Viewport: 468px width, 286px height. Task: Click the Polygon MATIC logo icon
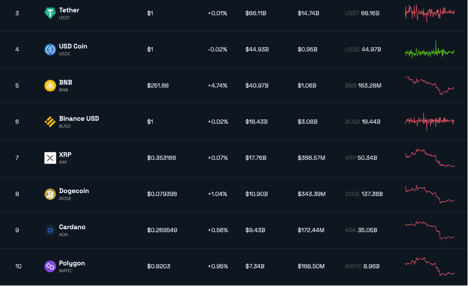click(50, 266)
